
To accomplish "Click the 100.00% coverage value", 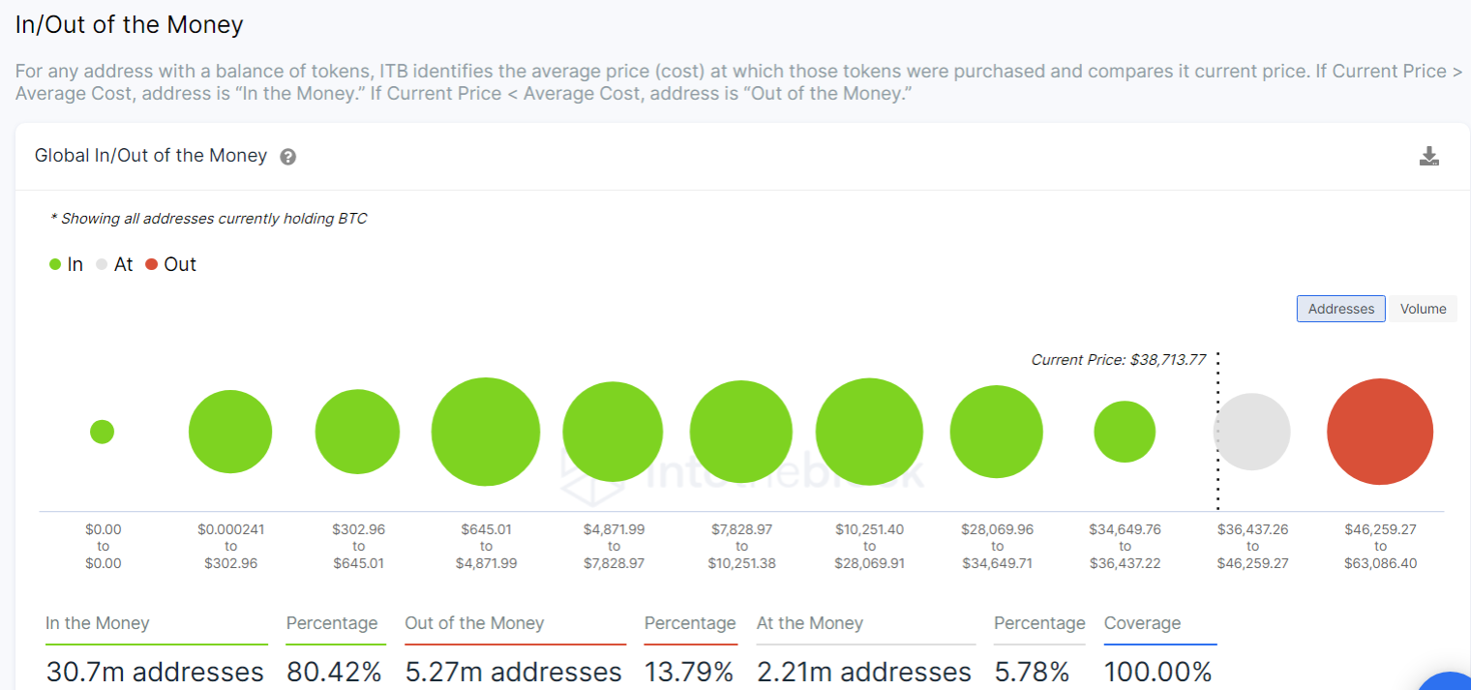I will pyautogui.click(x=1158, y=672).
